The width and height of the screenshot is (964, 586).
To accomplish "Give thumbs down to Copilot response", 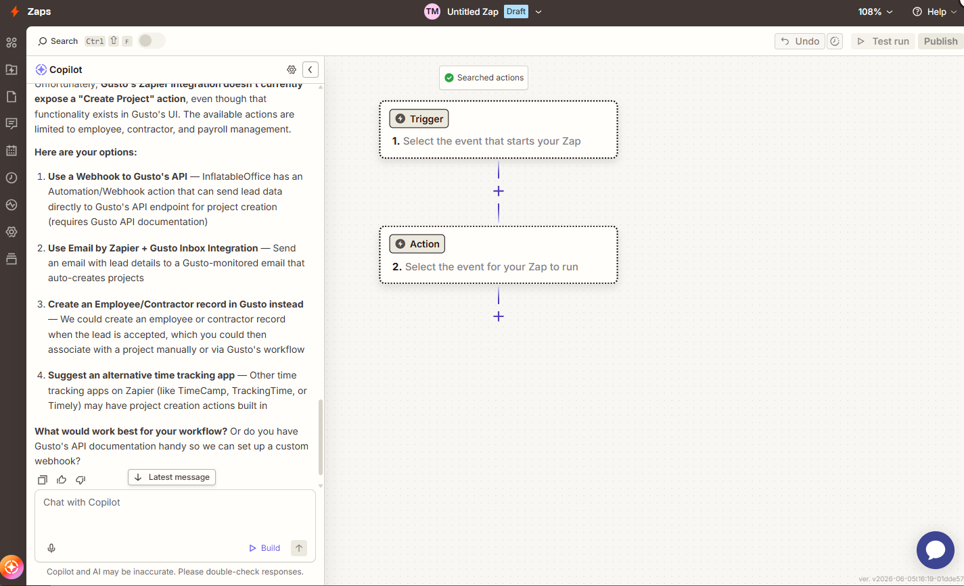I will 81,480.
